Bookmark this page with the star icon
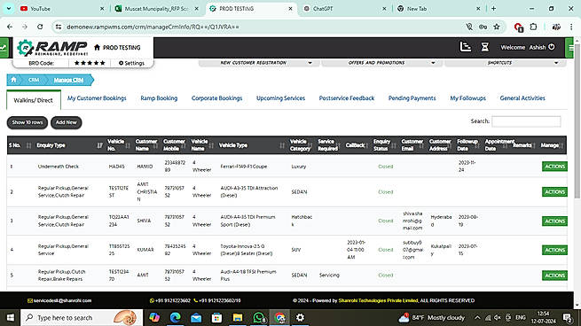581x326 pixels. [497, 27]
